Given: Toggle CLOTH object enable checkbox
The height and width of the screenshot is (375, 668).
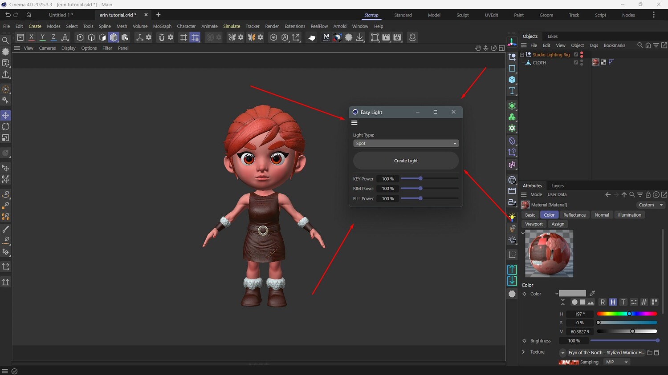Looking at the screenshot, I should pyautogui.click(x=576, y=63).
